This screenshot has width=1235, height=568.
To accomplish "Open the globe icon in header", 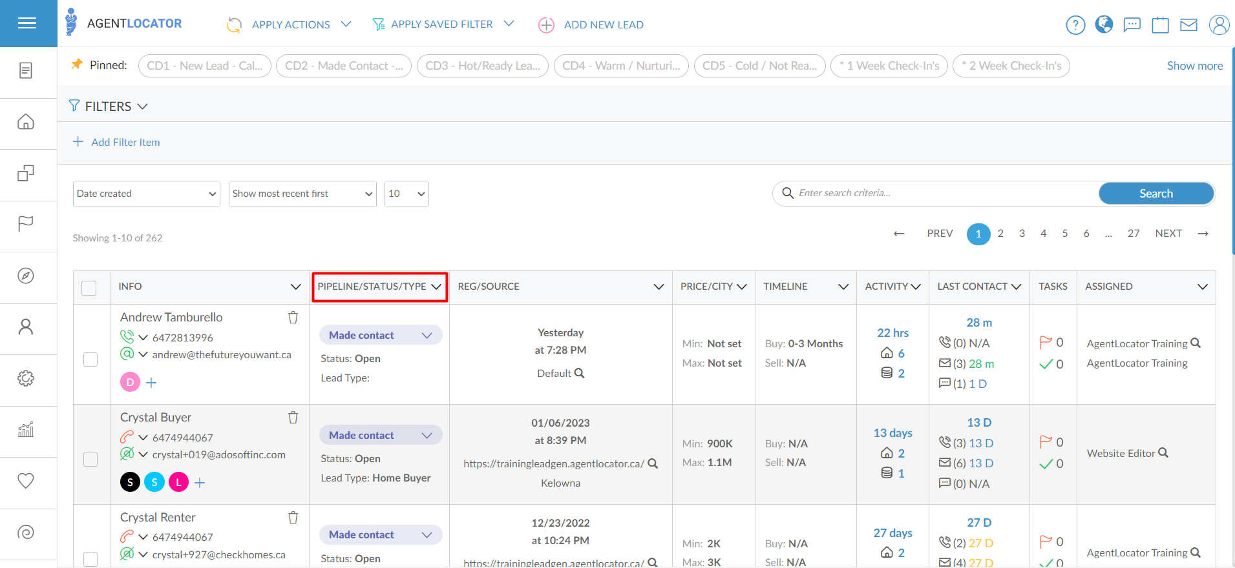I will [x=1104, y=25].
